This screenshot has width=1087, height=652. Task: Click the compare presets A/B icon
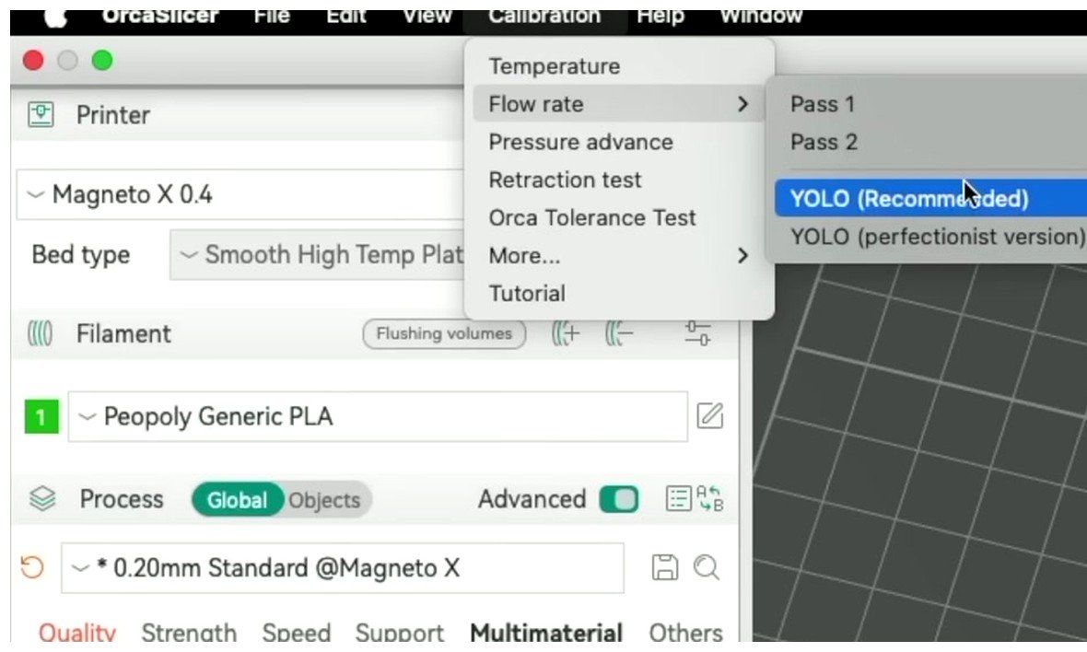tap(710, 498)
